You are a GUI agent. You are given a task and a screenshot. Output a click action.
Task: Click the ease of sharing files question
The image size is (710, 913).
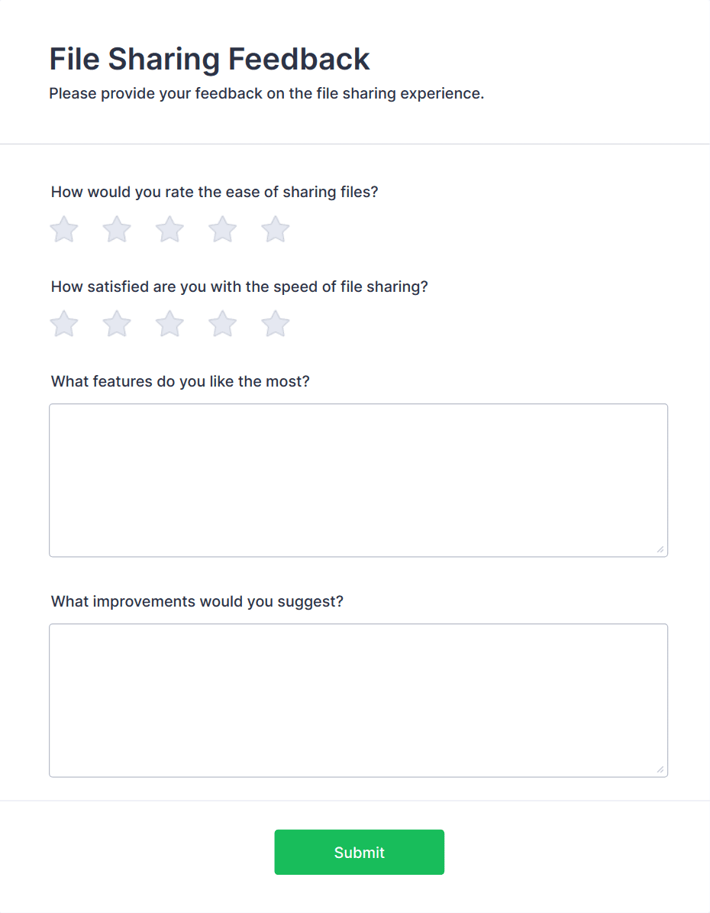click(215, 192)
